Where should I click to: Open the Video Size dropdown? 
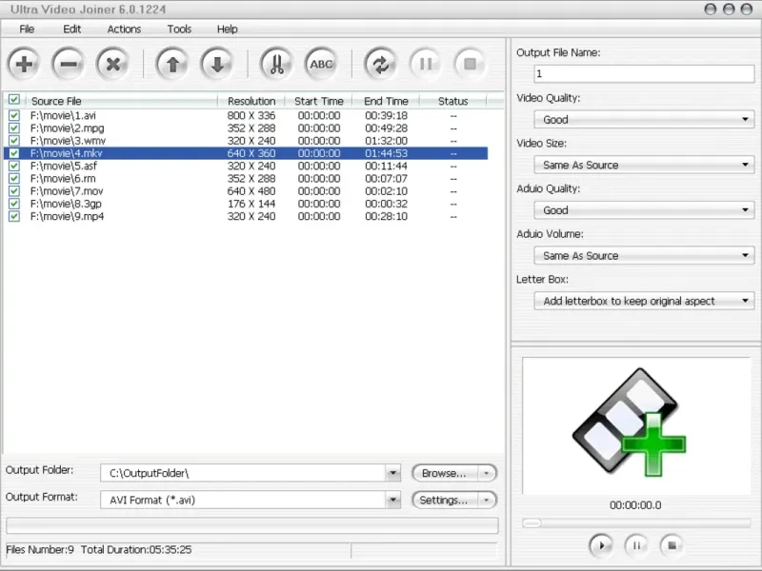tap(644, 165)
